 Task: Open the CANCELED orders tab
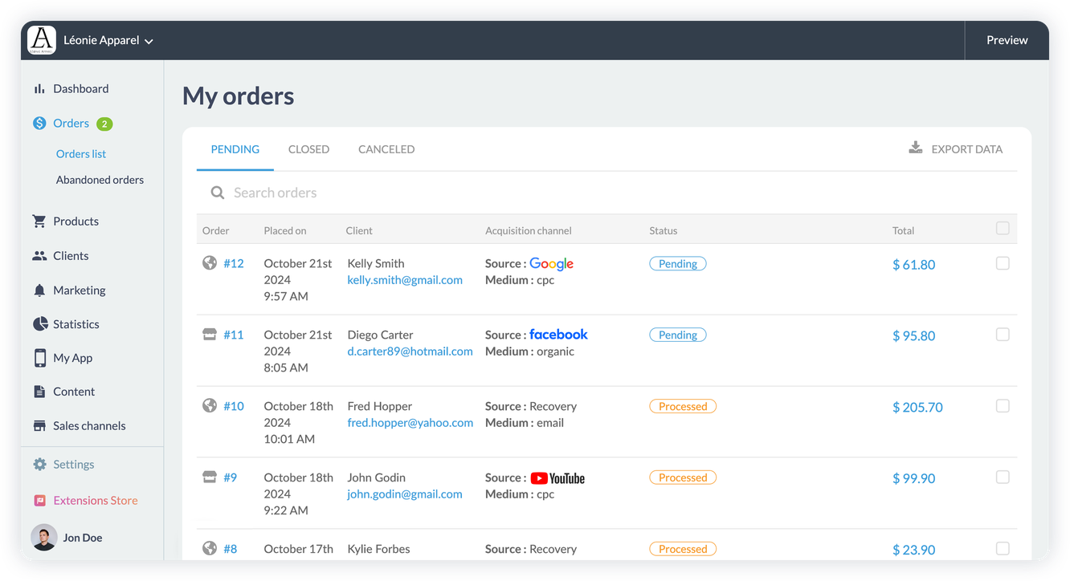tap(386, 148)
